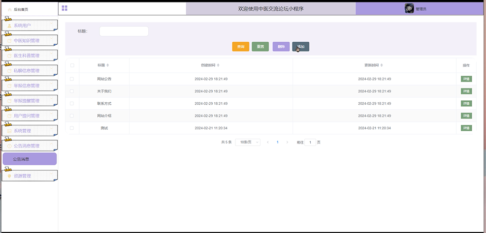Viewport: 486px width, 233px height.
Task: Open 详情 for 联系方式 row
Action: (x=466, y=103)
